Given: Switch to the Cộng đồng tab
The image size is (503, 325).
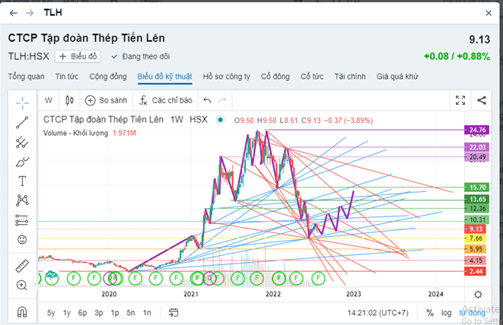Looking at the screenshot, I should pos(108,77).
